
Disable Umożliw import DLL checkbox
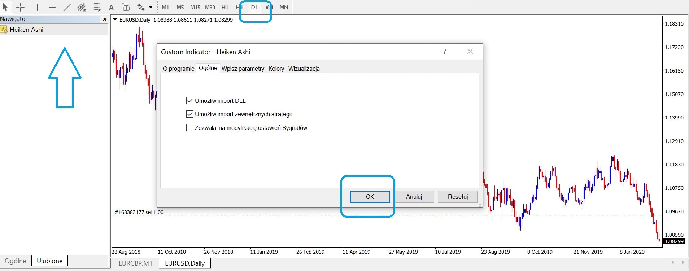pos(189,101)
